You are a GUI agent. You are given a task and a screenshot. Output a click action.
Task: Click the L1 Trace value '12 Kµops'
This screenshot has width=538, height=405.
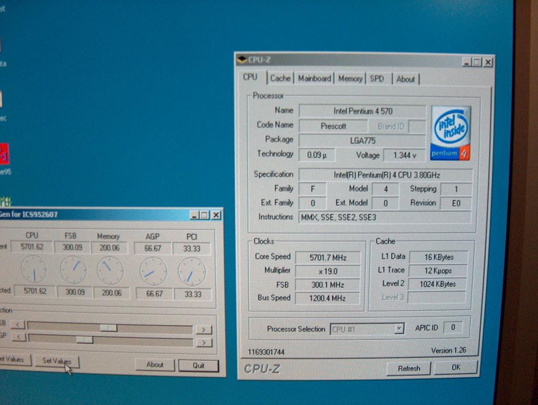tap(438, 271)
